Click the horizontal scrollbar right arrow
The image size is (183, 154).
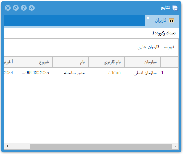175,146
